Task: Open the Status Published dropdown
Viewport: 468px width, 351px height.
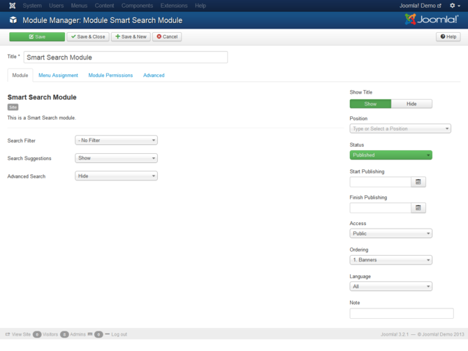Action: point(390,155)
